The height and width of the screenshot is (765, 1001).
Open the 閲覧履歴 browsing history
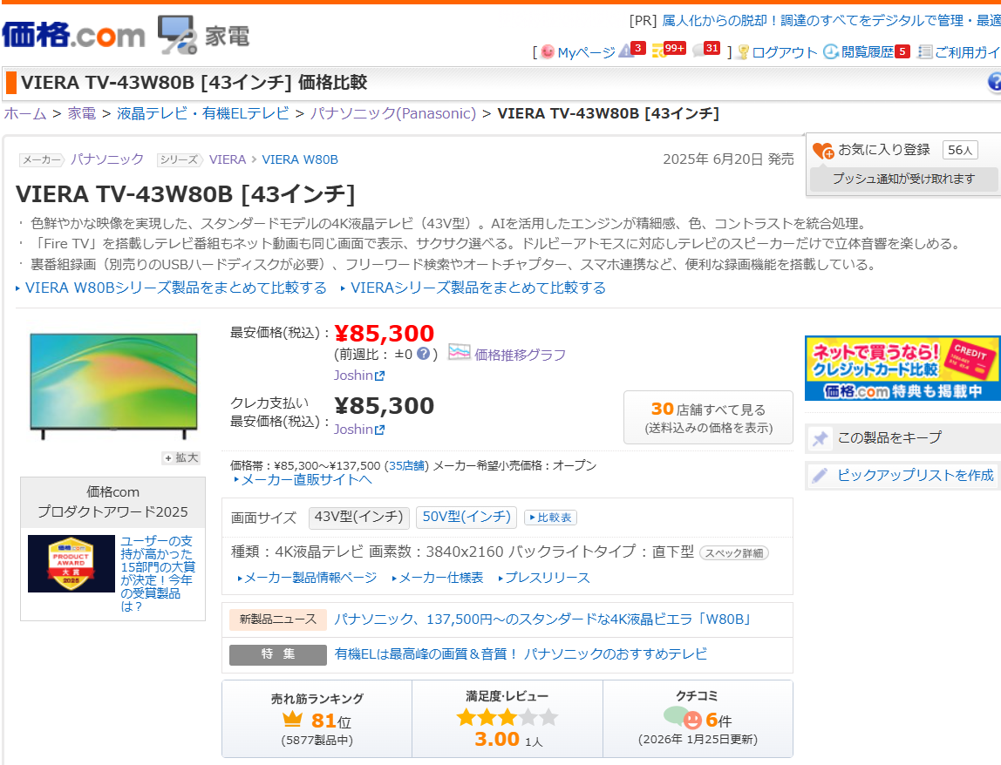point(867,52)
